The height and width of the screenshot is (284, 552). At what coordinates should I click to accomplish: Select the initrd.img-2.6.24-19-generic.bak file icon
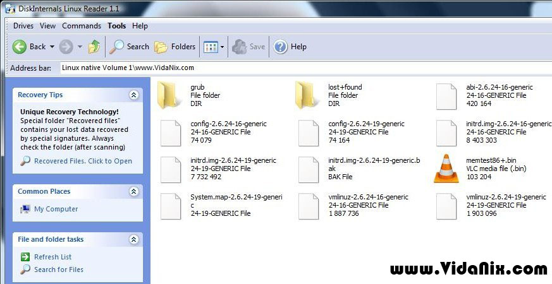309,170
